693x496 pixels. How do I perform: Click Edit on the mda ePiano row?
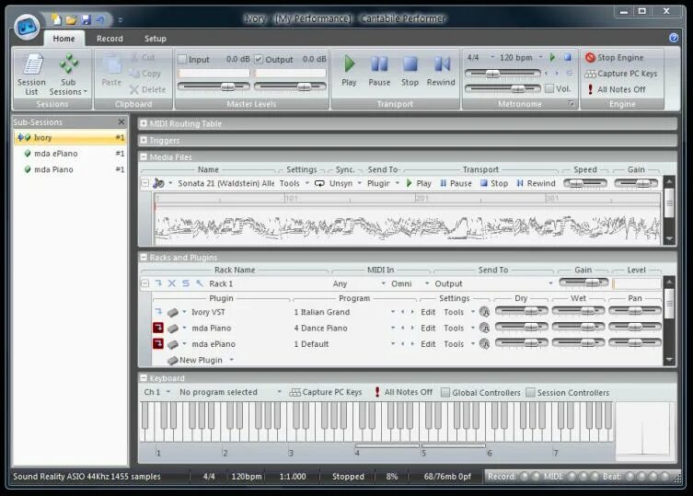[x=428, y=344]
